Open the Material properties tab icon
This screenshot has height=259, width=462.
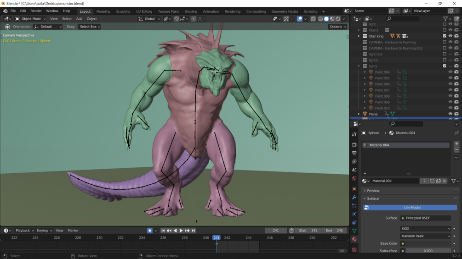point(354,239)
